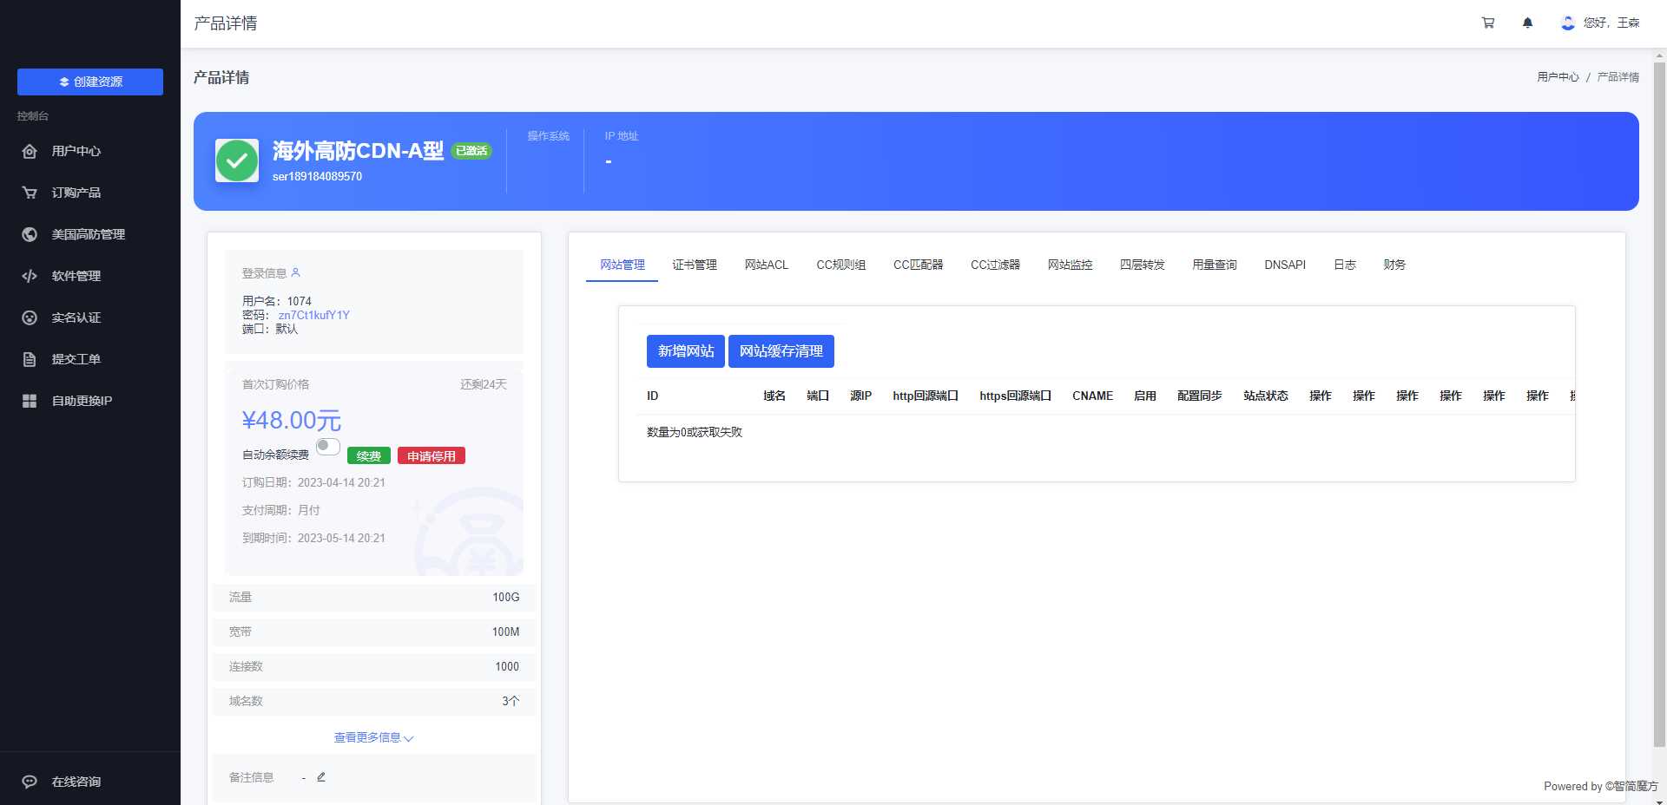This screenshot has width=1667, height=805.
Task: Select 用户中心 in the sidebar
Action: click(x=76, y=151)
